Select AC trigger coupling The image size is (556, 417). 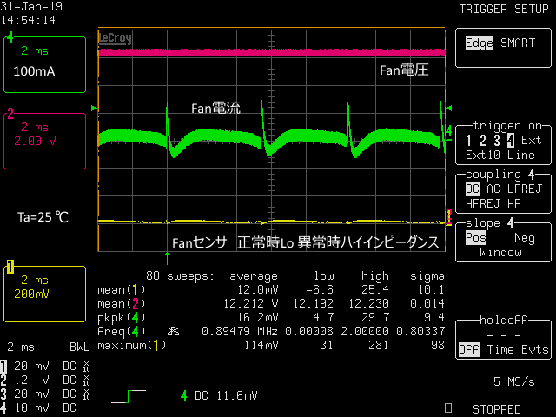[493, 189]
